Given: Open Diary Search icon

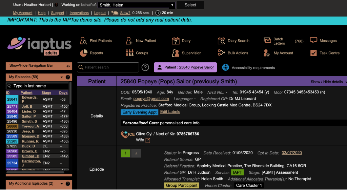Looking at the screenshot, I should [x=221, y=41].
